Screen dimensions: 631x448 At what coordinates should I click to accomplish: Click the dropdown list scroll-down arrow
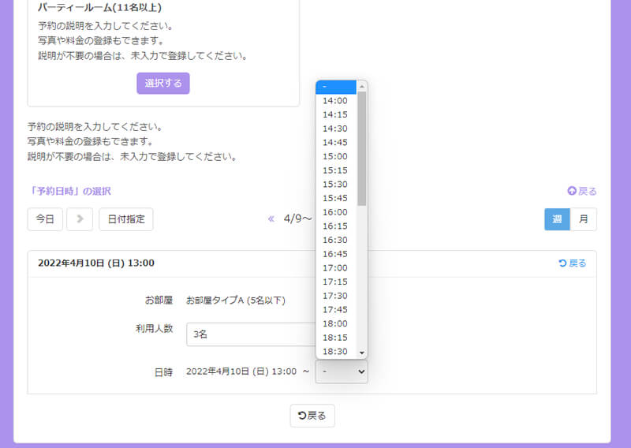[362, 353]
